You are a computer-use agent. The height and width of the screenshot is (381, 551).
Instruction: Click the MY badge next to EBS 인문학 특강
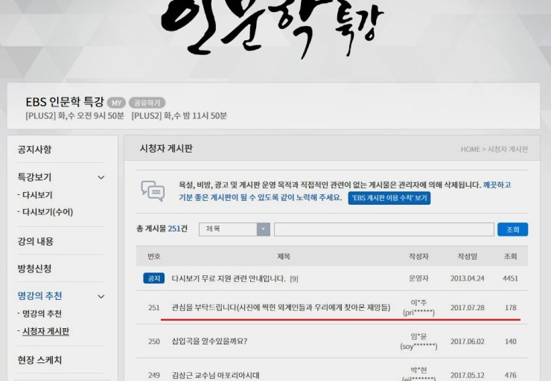coord(116,103)
